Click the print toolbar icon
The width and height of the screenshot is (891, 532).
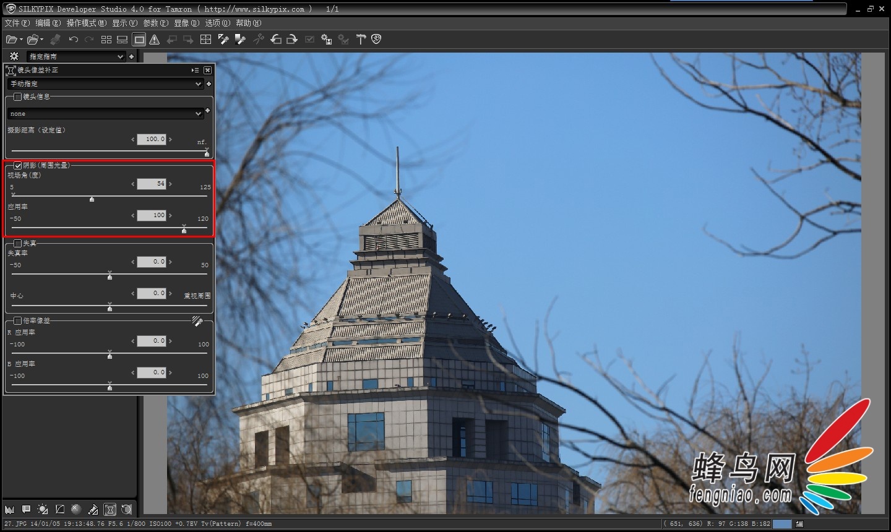tap(55, 40)
